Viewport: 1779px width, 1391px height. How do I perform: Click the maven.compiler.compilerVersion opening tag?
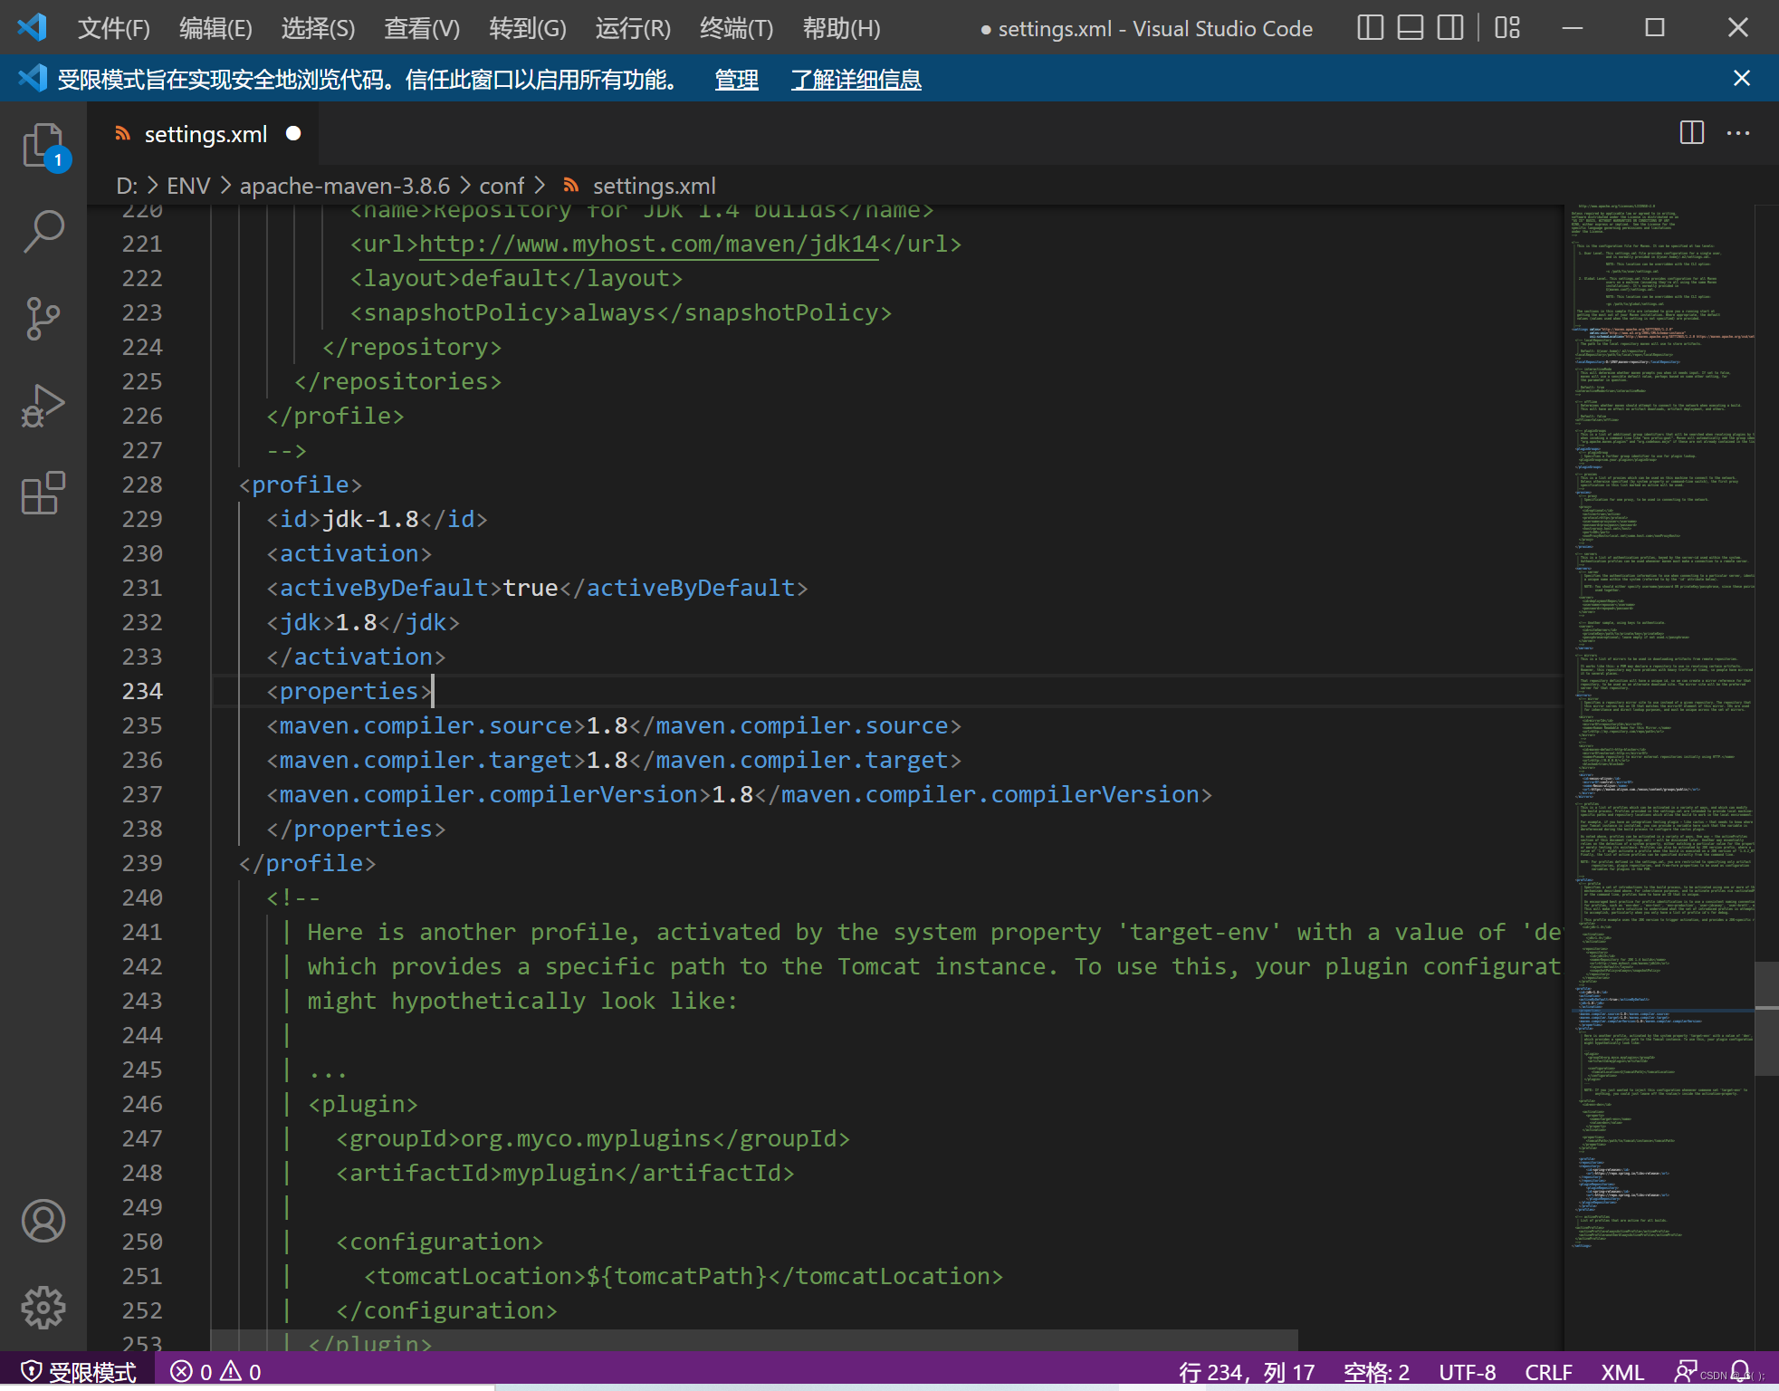(489, 794)
